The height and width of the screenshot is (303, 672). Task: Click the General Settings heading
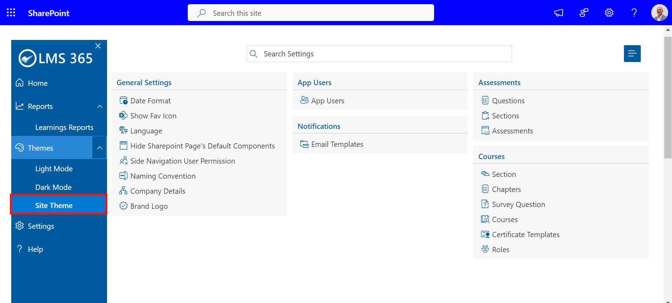tap(144, 83)
